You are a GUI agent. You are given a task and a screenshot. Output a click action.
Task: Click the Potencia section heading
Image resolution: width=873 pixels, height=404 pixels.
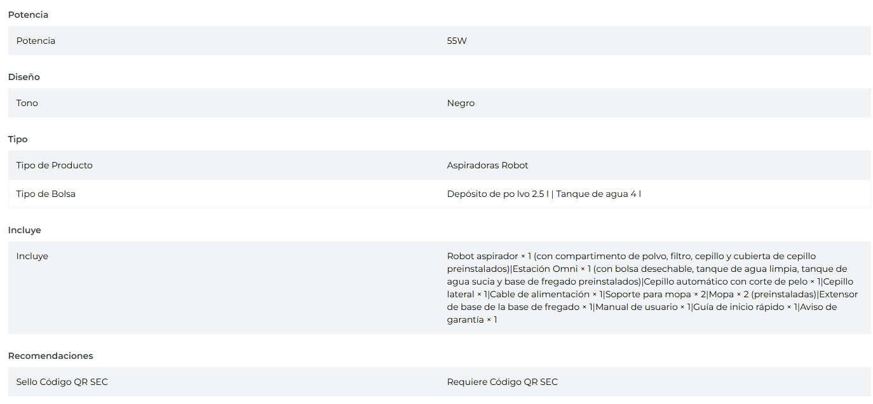(x=28, y=15)
